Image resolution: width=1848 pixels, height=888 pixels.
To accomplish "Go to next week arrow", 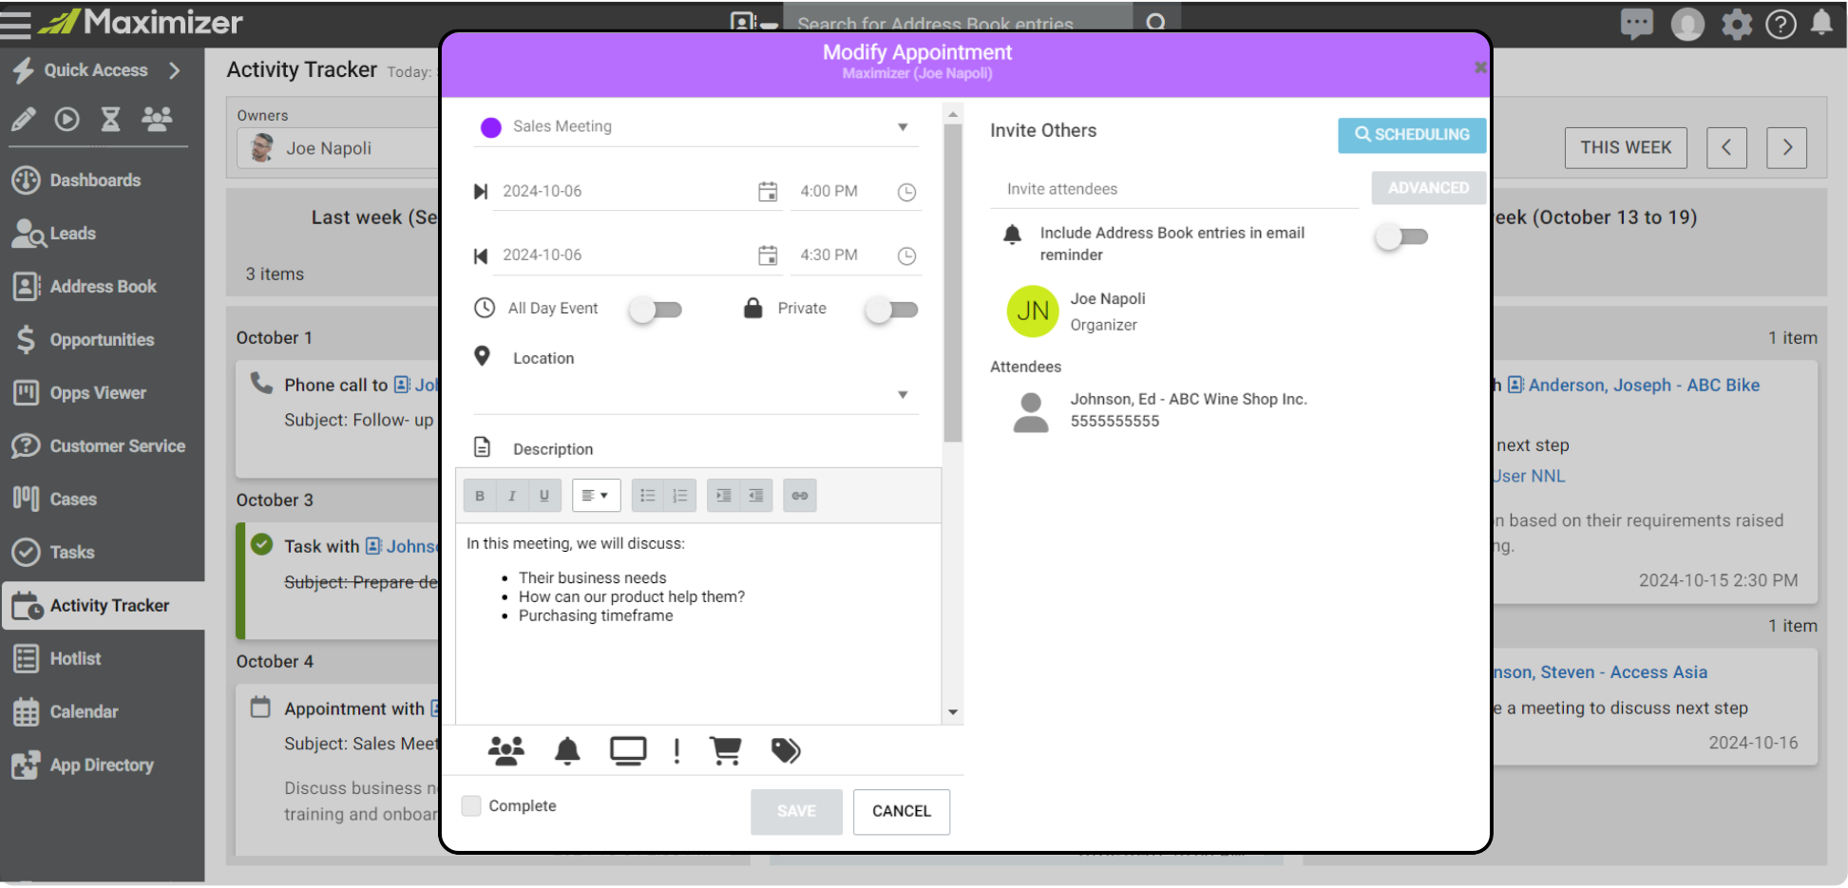I will (x=1787, y=148).
